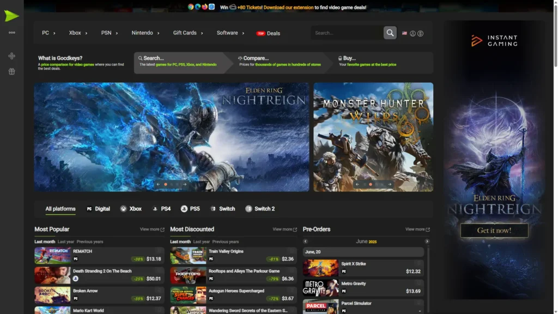The image size is (558, 314).
Task: Go to previous slide in Nightreign carousel
Action: [159, 184]
